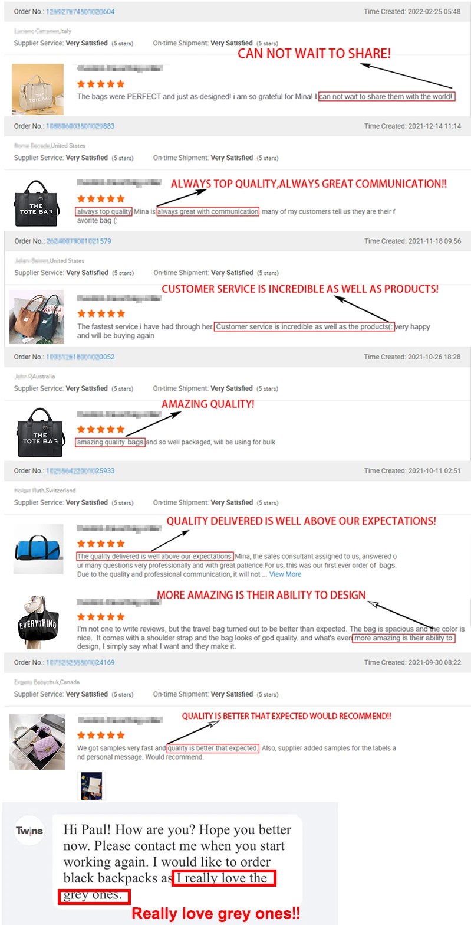Open the order number dated 2022-02-25

(x=80, y=12)
